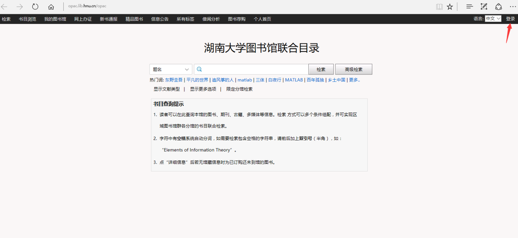
Task: Open the browser hub lines icon
Action: tap(469, 7)
